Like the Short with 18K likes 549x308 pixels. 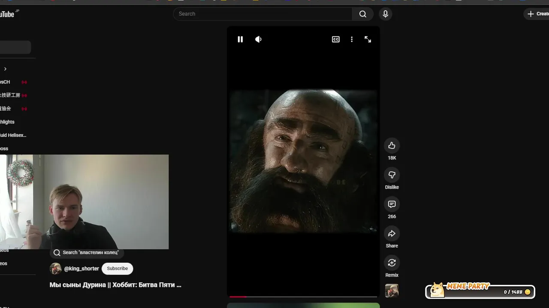point(392,145)
